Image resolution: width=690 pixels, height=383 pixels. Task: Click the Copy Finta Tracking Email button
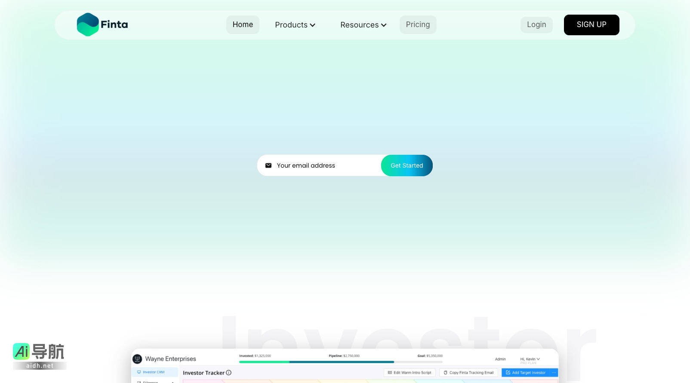[468, 373]
